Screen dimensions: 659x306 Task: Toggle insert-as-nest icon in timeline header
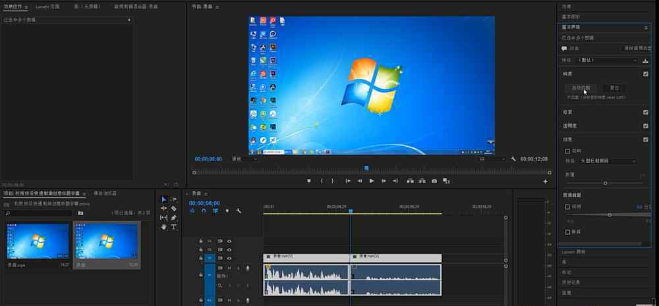pyautogui.click(x=192, y=211)
